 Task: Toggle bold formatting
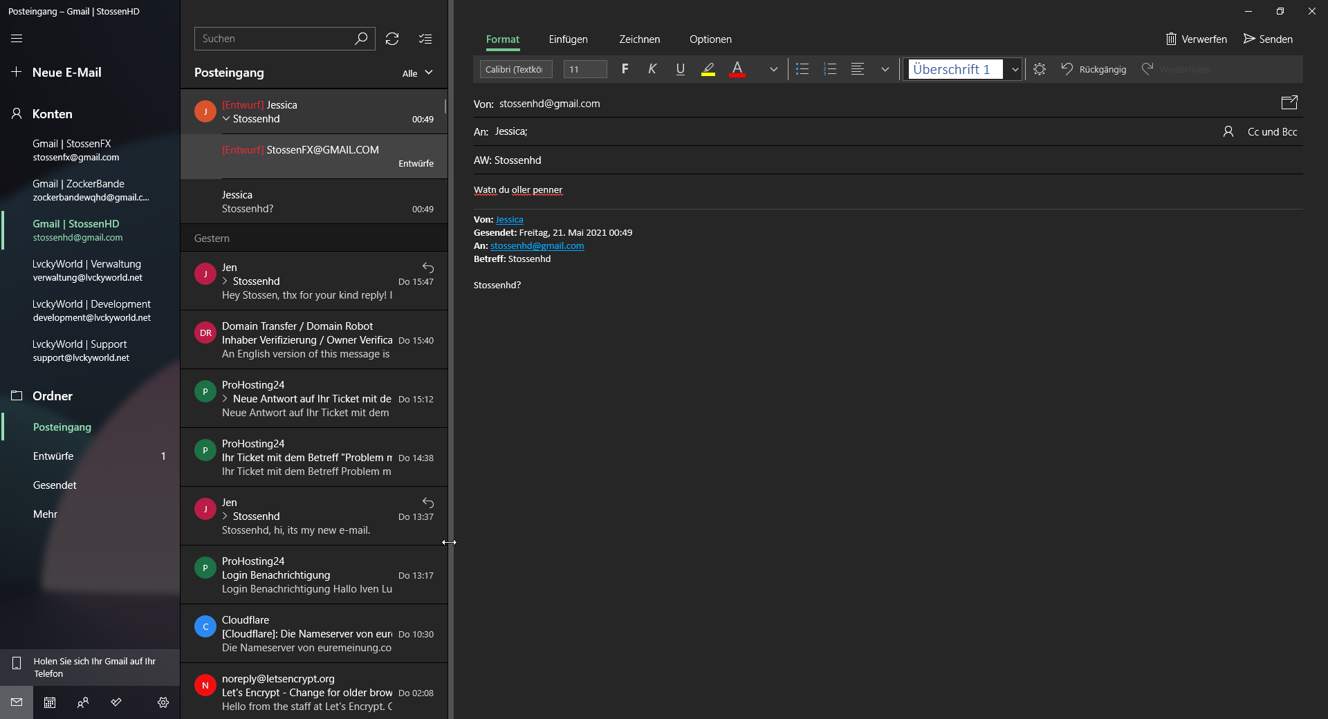point(625,69)
